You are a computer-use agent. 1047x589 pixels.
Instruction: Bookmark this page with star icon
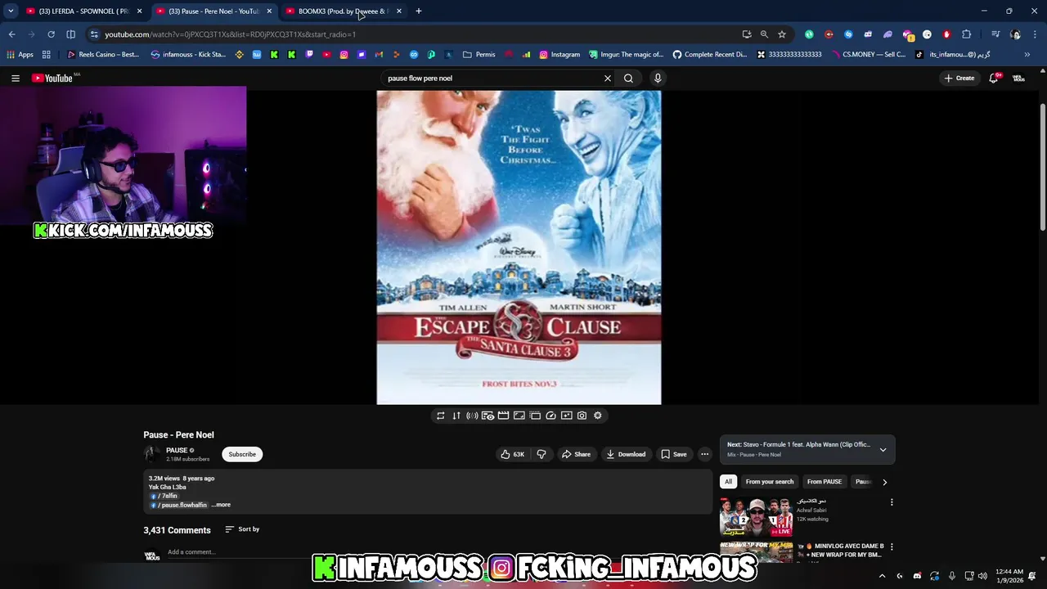(x=782, y=34)
